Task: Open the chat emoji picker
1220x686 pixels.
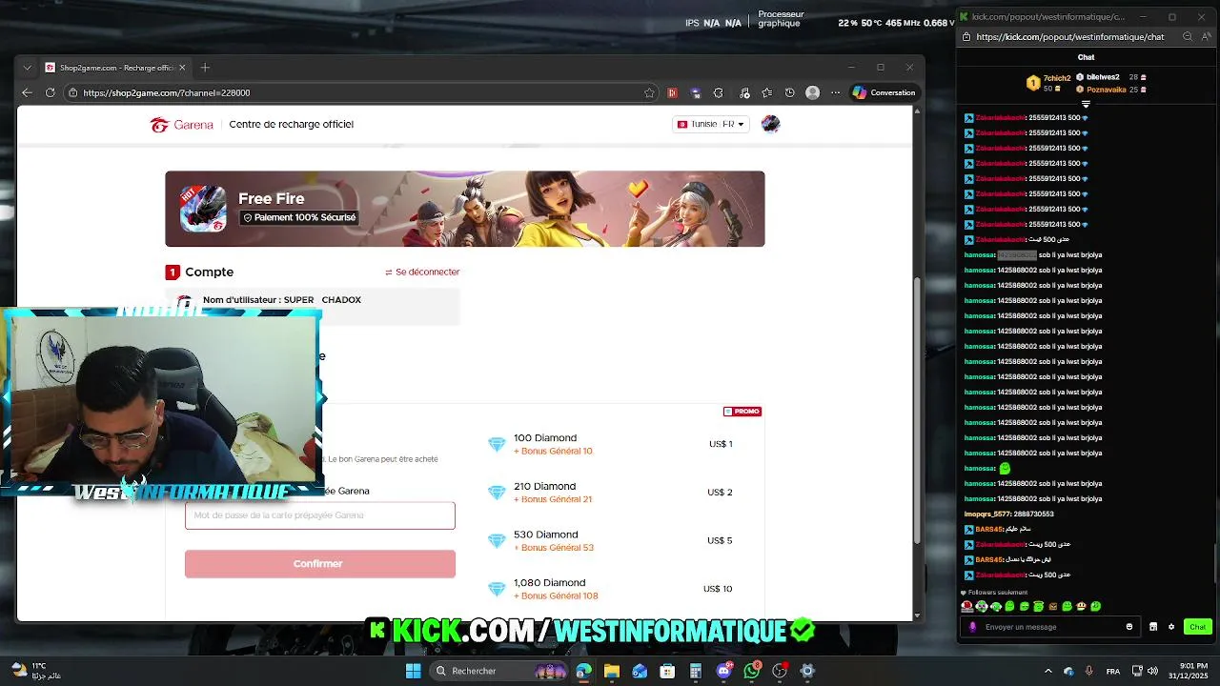Action: tap(1129, 627)
